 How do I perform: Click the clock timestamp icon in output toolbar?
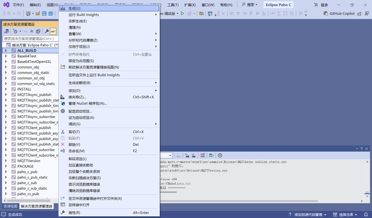click(x=220, y=155)
